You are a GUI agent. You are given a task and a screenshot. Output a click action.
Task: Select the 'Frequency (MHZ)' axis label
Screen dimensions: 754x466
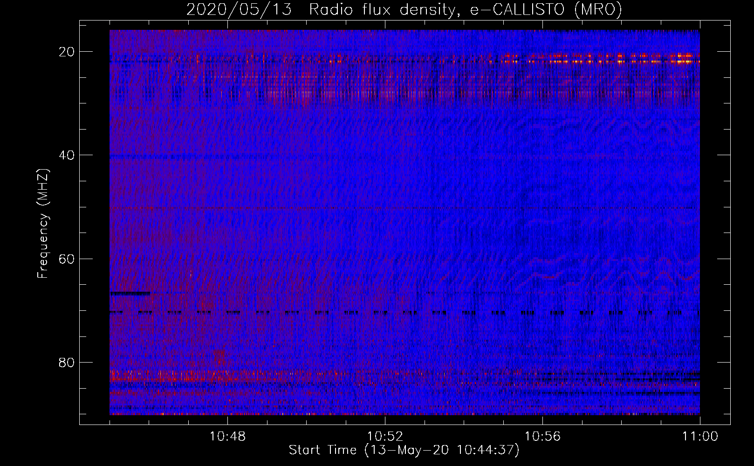[42, 224]
